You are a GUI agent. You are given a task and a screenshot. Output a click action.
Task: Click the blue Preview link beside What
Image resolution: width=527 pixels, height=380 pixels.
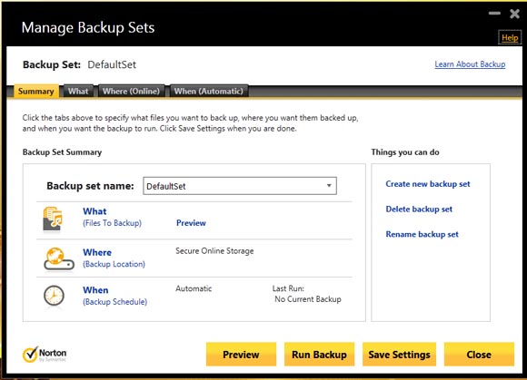[191, 223]
